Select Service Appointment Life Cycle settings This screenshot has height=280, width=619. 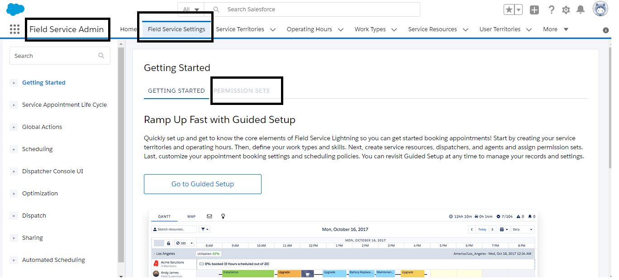pos(64,104)
